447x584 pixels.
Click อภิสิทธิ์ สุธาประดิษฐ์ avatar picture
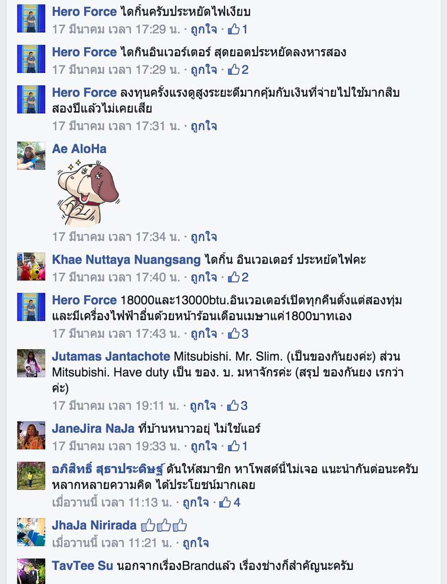tap(31, 476)
